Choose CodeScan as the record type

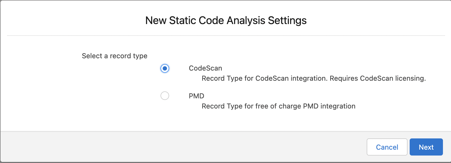click(x=165, y=68)
